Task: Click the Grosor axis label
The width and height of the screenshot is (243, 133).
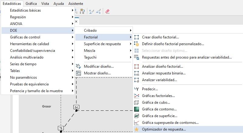Action: click(47, 106)
